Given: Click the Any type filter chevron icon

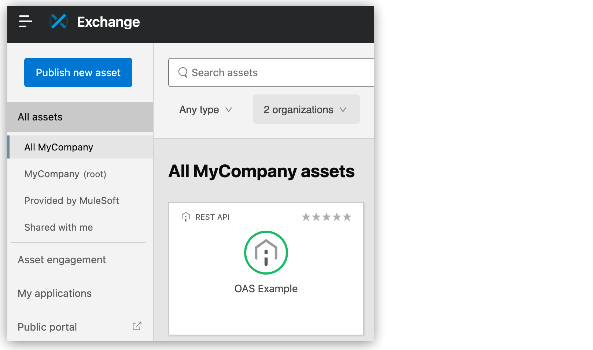Looking at the screenshot, I should [x=229, y=109].
